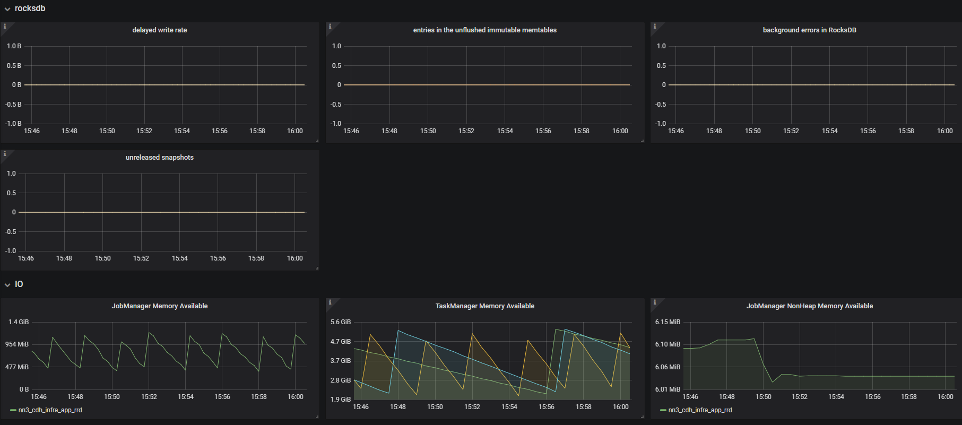The image size is (962, 425).
Task: Click green legend color swatch in JobManager Memory panel
Action: (13, 410)
